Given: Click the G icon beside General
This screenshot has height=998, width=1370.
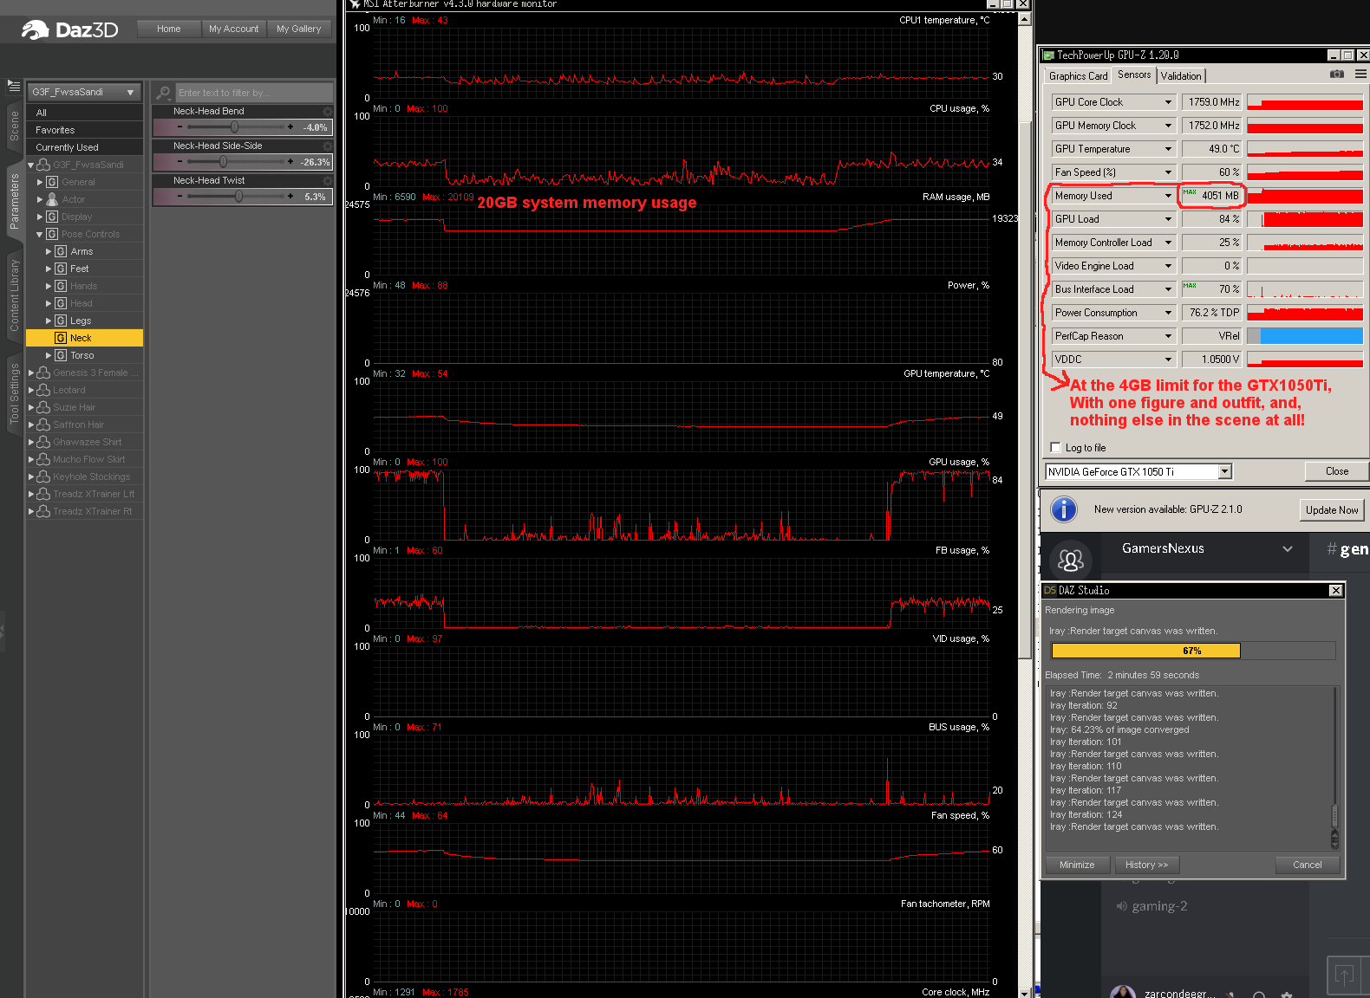Looking at the screenshot, I should [x=52, y=182].
